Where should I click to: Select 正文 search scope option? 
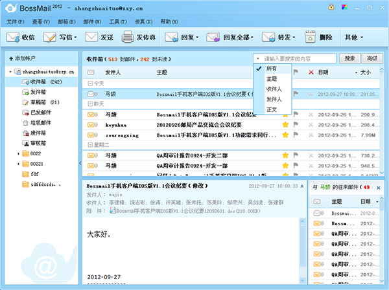272,109
